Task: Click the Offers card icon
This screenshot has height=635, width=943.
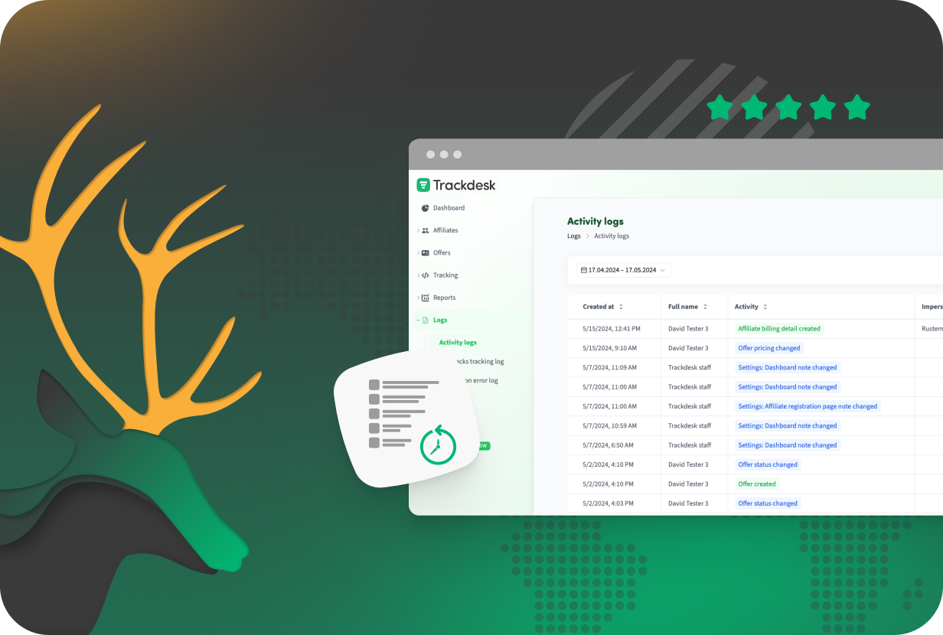Action: (x=426, y=252)
